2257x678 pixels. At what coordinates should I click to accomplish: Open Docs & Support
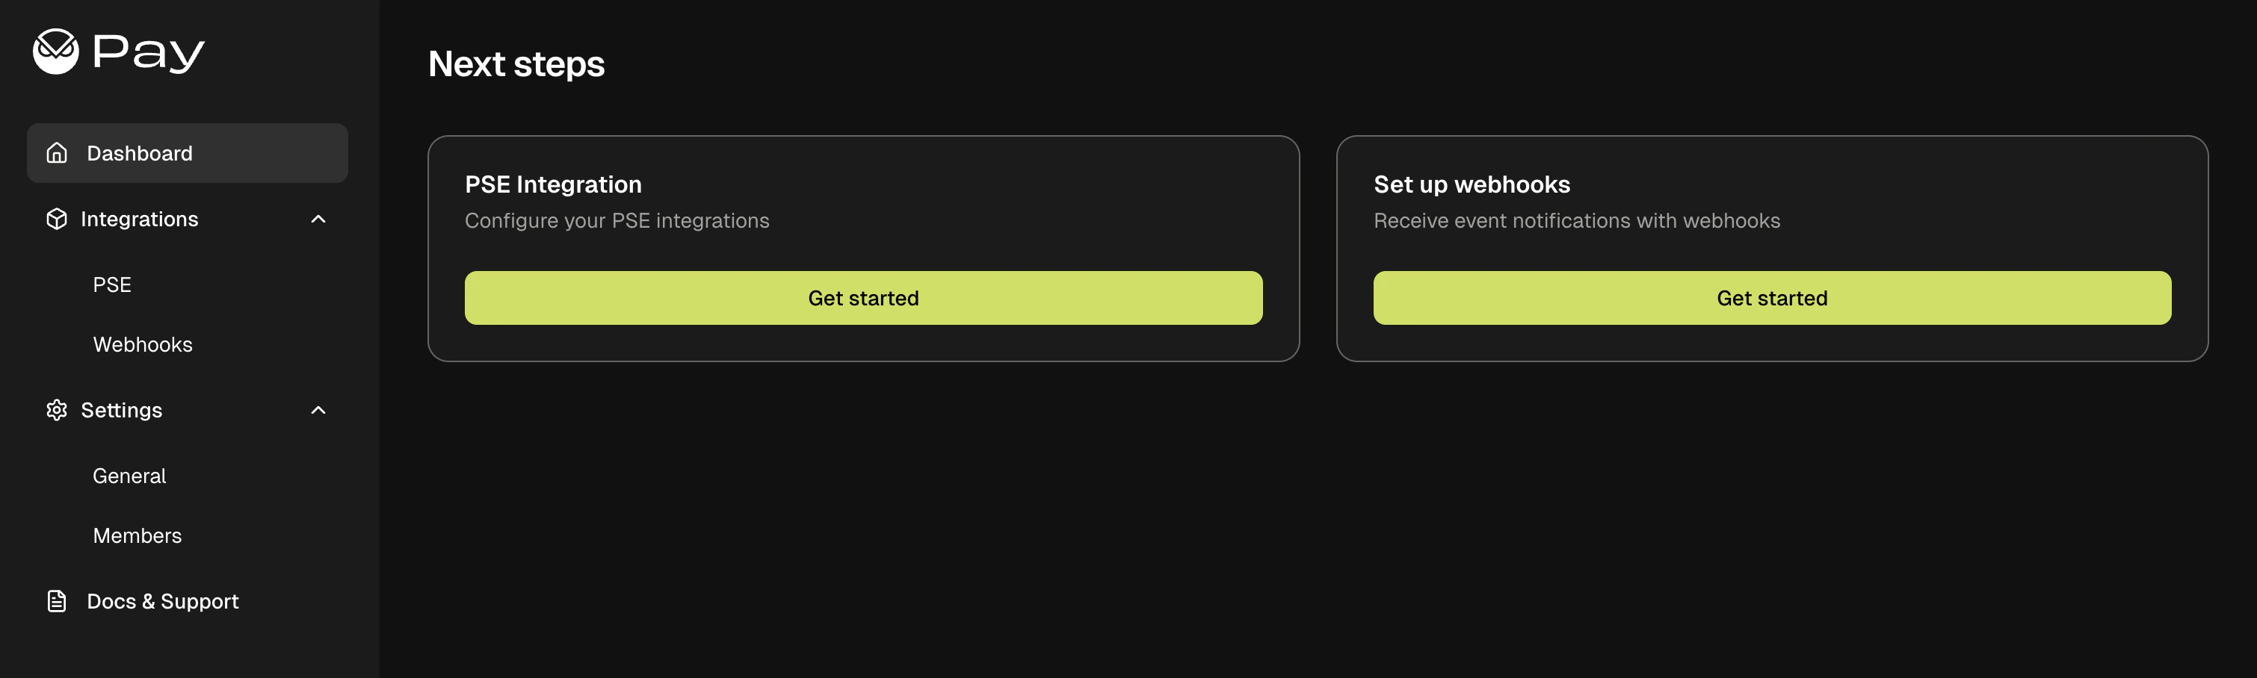pos(162,601)
